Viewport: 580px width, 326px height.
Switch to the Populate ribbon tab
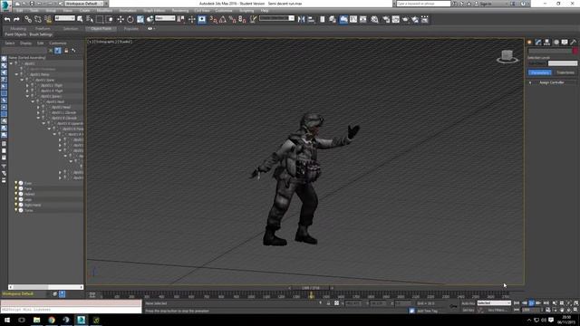(130, 28)
